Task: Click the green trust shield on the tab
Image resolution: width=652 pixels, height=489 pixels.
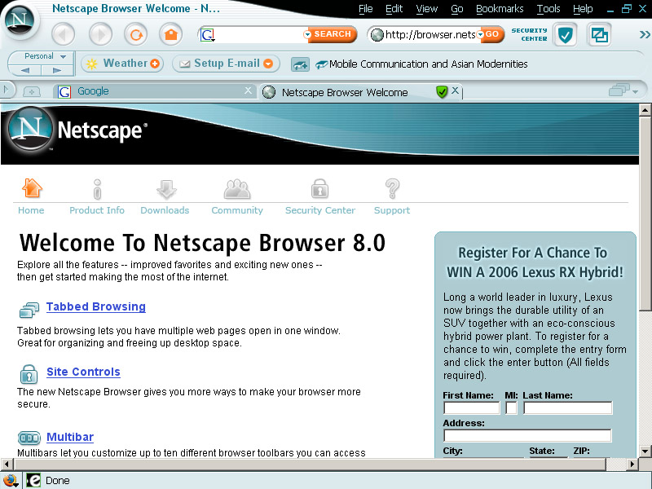Action: click(x=442, y=92)
